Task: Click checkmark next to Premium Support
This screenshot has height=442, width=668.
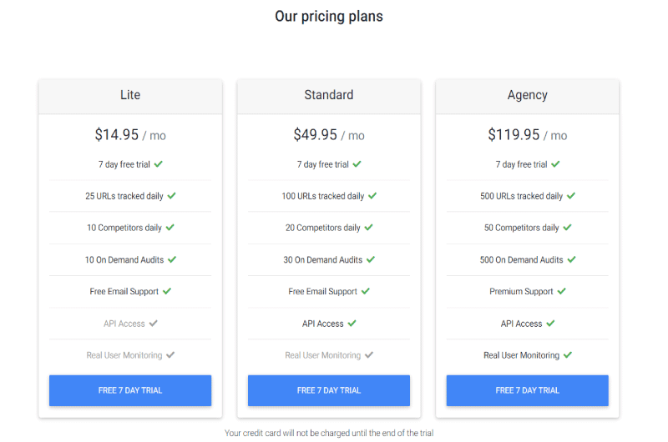Action: click(x=561, y=291)
